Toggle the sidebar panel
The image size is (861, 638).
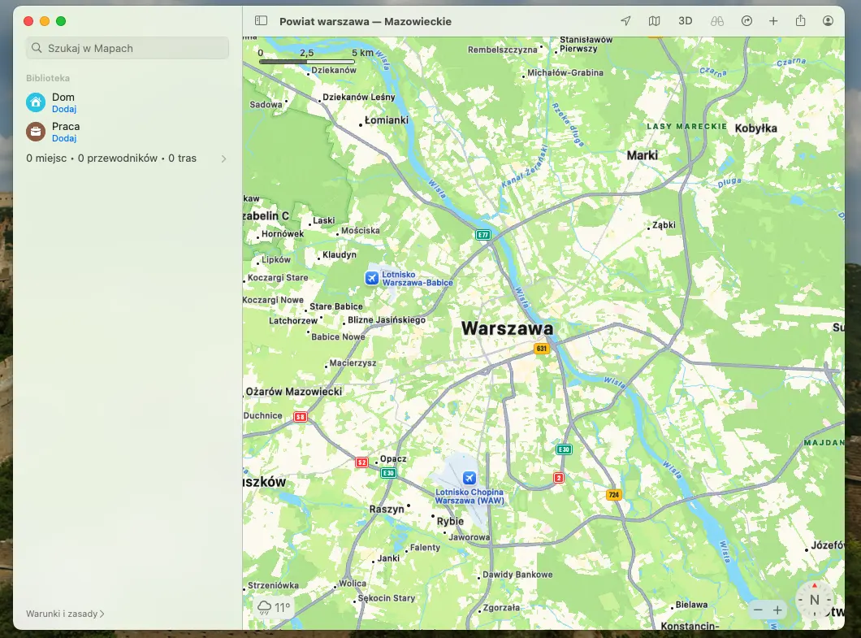[261, 21]
